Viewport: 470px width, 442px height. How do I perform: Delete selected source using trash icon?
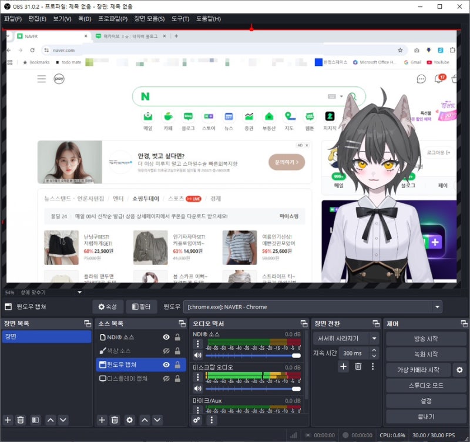click(114, 420)
